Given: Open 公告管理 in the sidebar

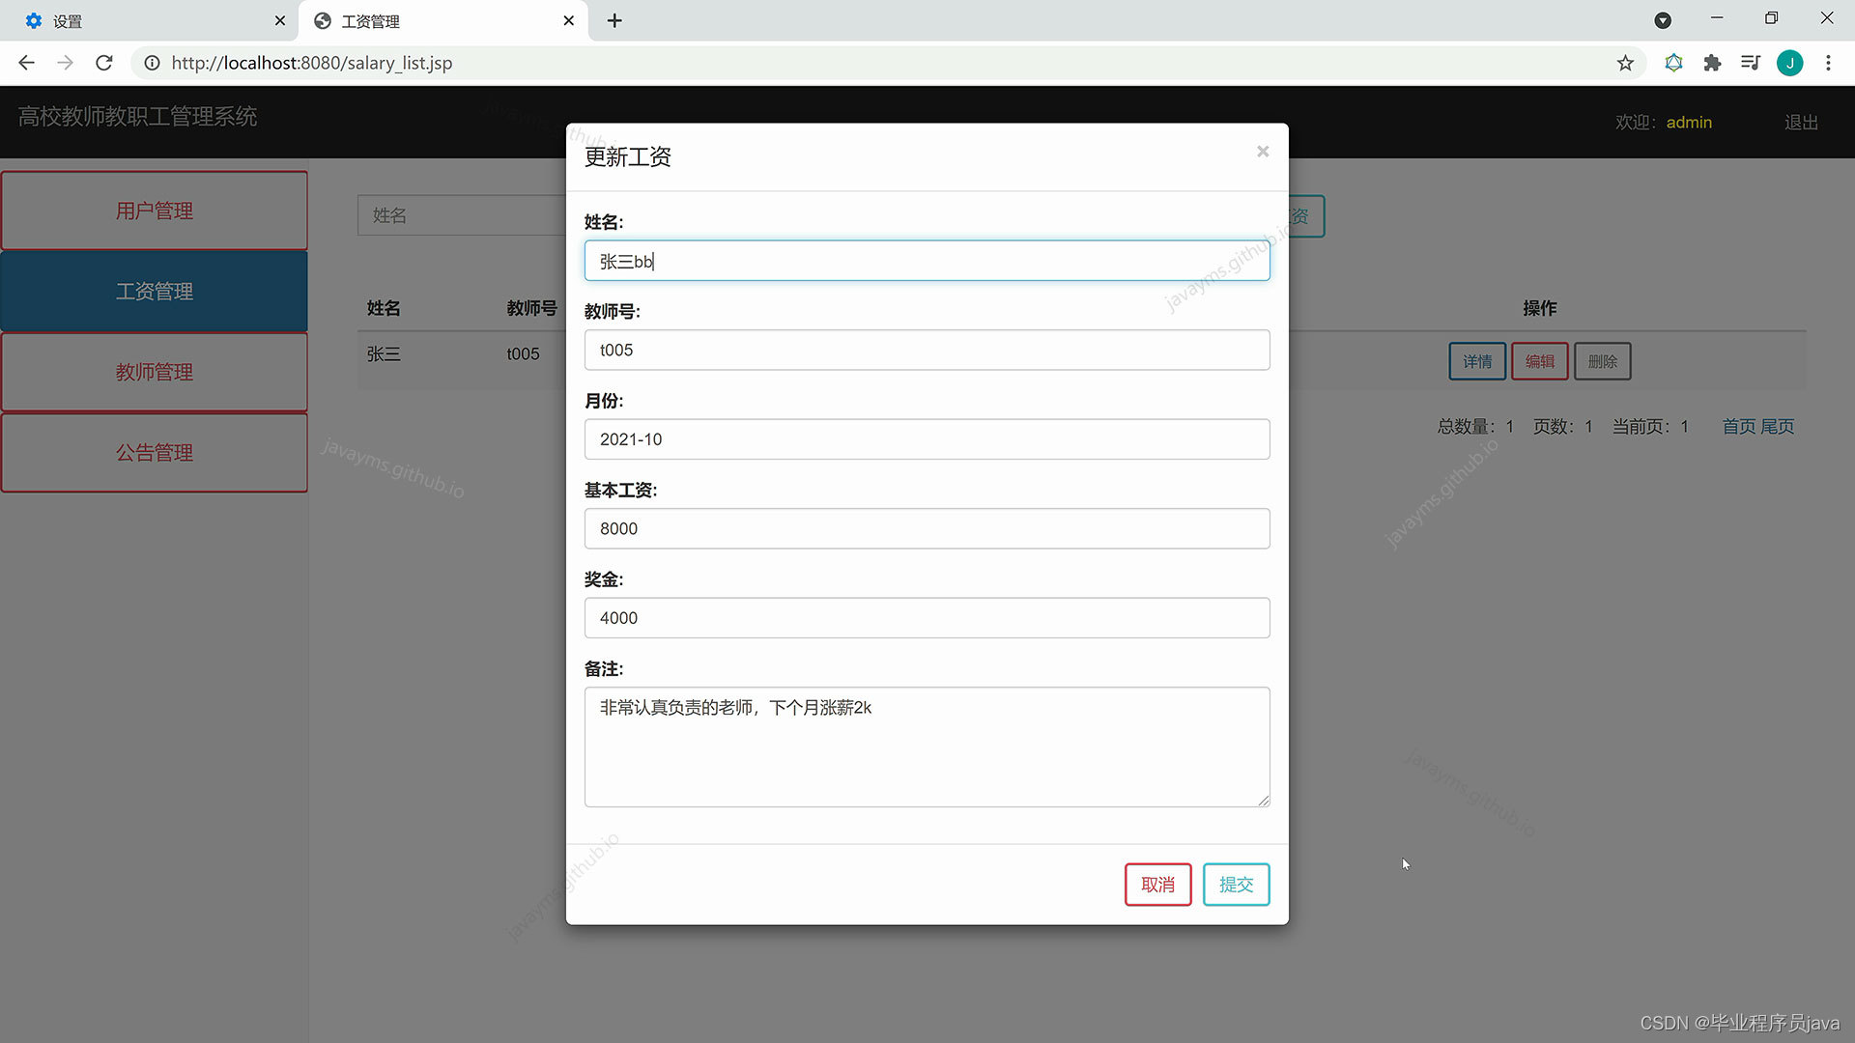Looking at the screenshot, I should point(155,453).
